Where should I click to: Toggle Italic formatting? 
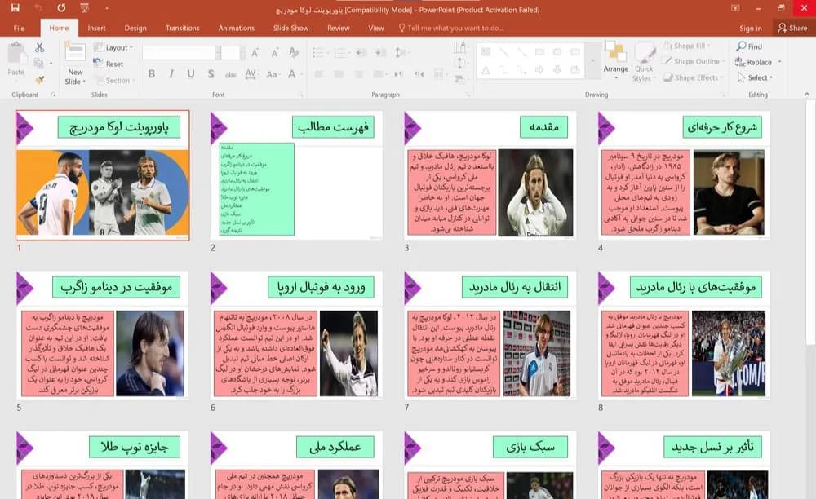(171, 74)
